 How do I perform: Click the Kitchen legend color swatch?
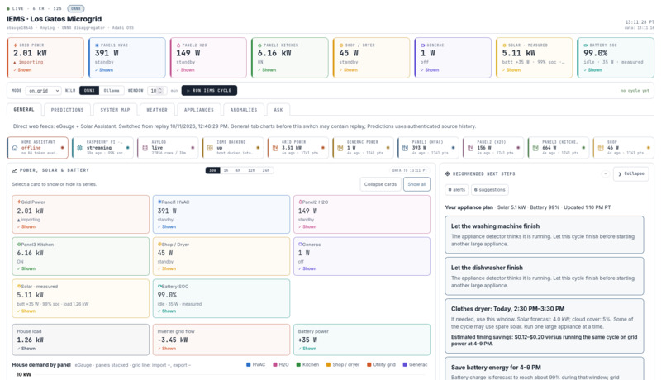click(298, 364)
